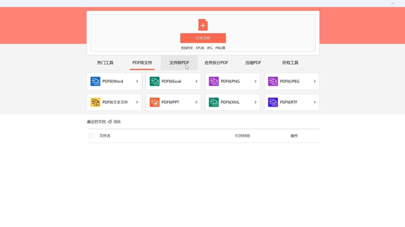
Task: Click the PDF转PPT orange icon
Action: pos(154,102)
